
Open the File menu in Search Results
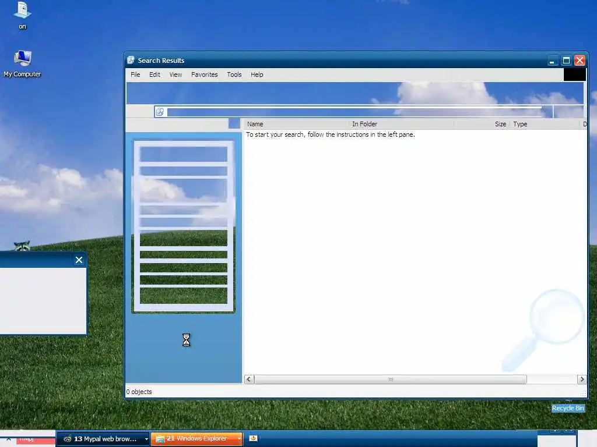[135, 74]
